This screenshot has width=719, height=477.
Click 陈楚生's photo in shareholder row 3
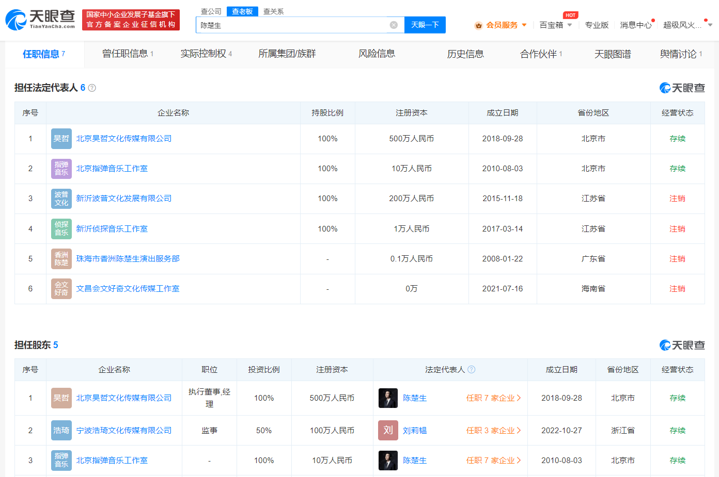click(388, 460)
